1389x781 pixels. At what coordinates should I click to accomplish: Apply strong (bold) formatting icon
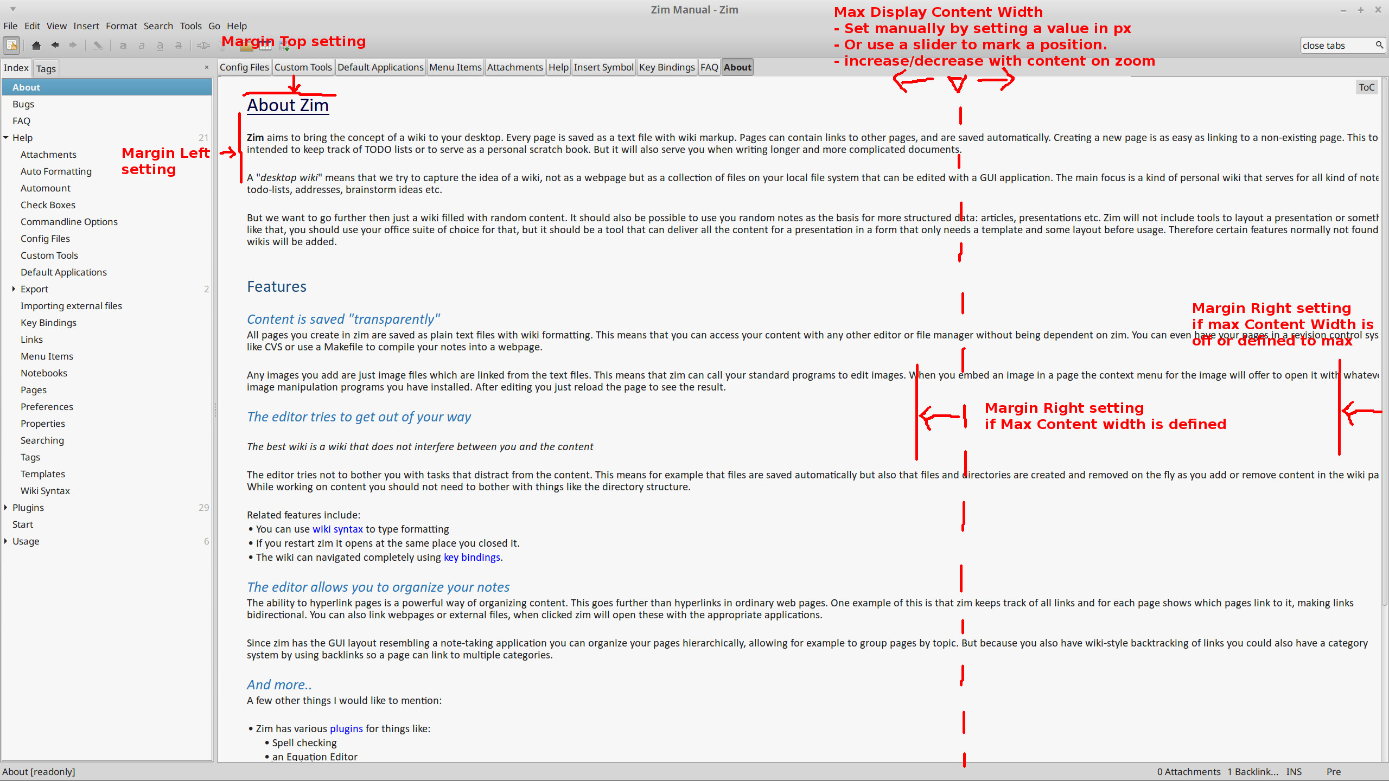coord(123,46)
